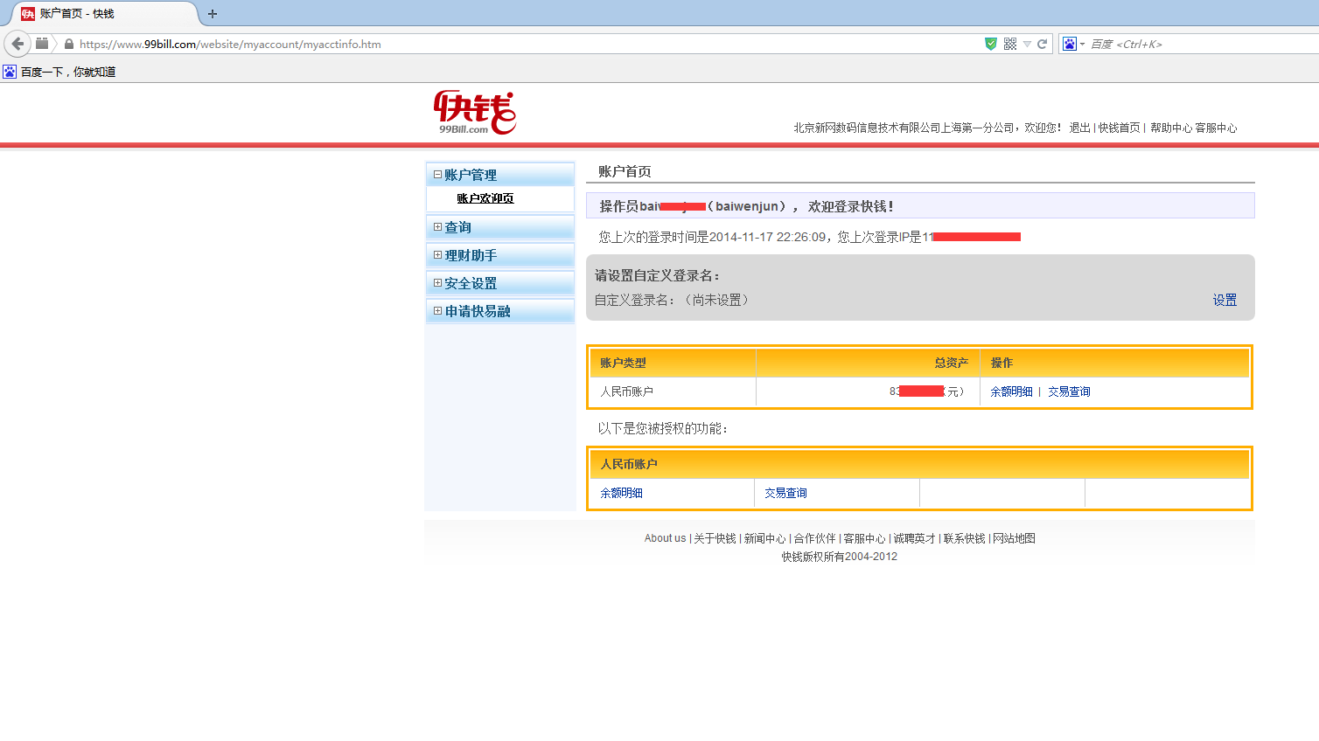Click the 快钱版权所有2004-2012 copyright text
This screenshot has width=1319, height=741.
[x=840, y=557]
